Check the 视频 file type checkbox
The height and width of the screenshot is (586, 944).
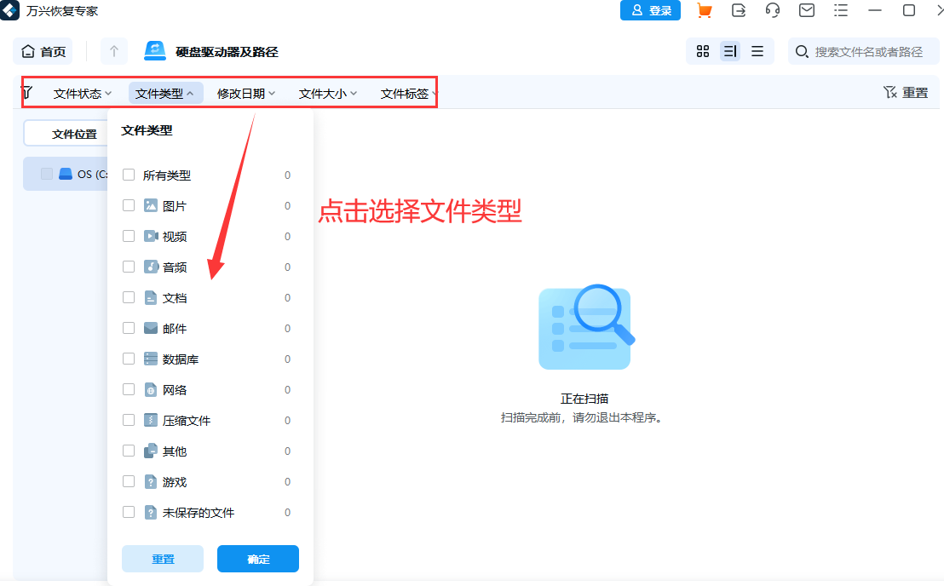(x=129, y=236)
